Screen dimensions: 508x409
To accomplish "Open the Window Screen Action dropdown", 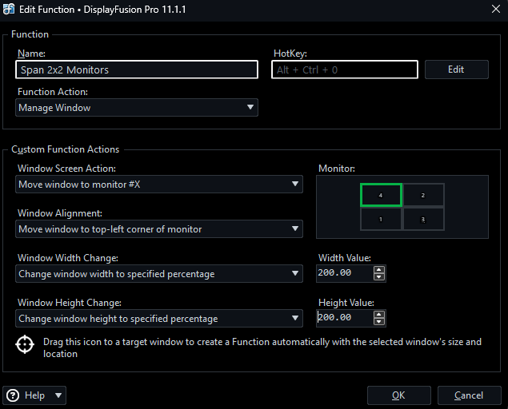I will [x=159, y=184].
